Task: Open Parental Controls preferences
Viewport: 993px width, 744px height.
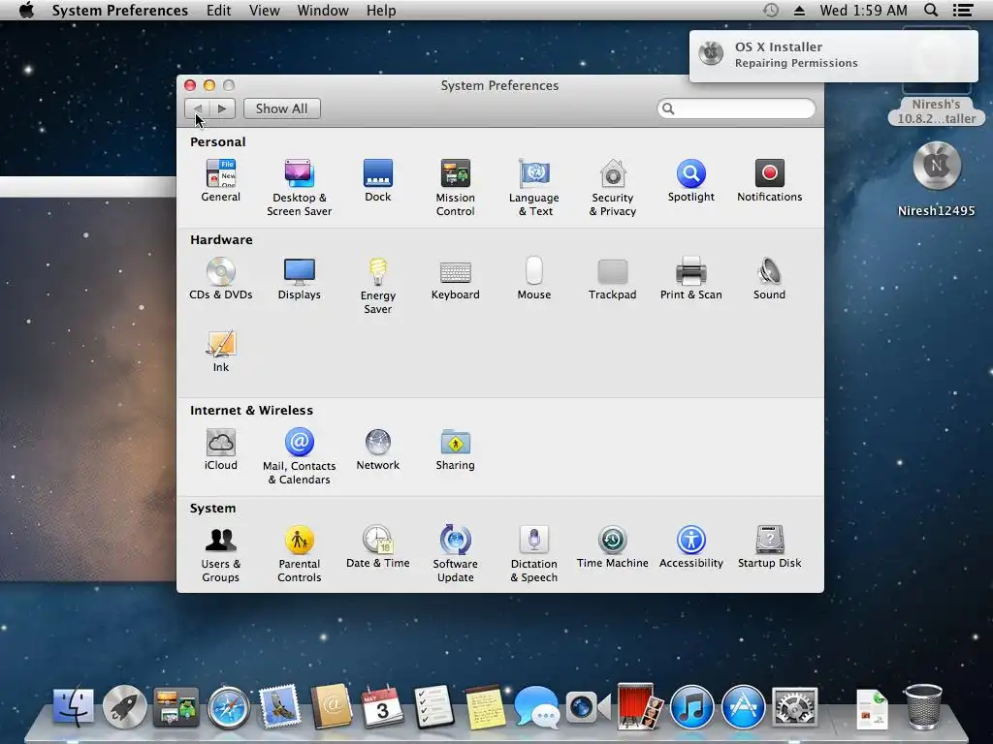Action: point(299,554)
